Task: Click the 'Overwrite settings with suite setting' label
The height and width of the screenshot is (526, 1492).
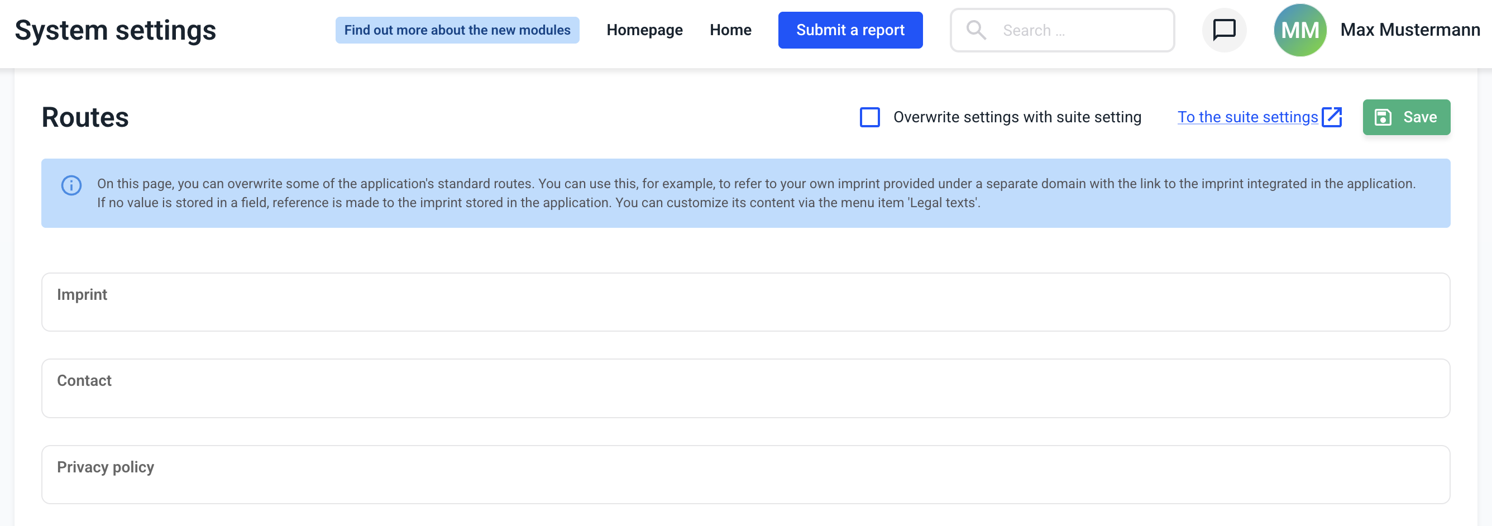Action: [x=1016, y=117]
